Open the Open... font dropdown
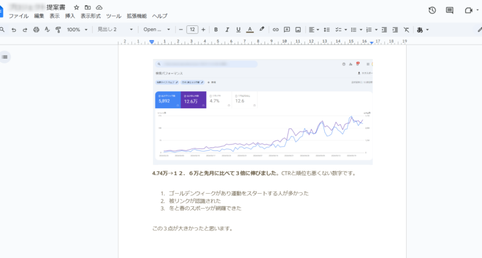 pos(157,29)
